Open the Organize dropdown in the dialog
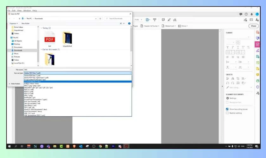The height and width of the screenshot is (158, 266). pos(13,23)
